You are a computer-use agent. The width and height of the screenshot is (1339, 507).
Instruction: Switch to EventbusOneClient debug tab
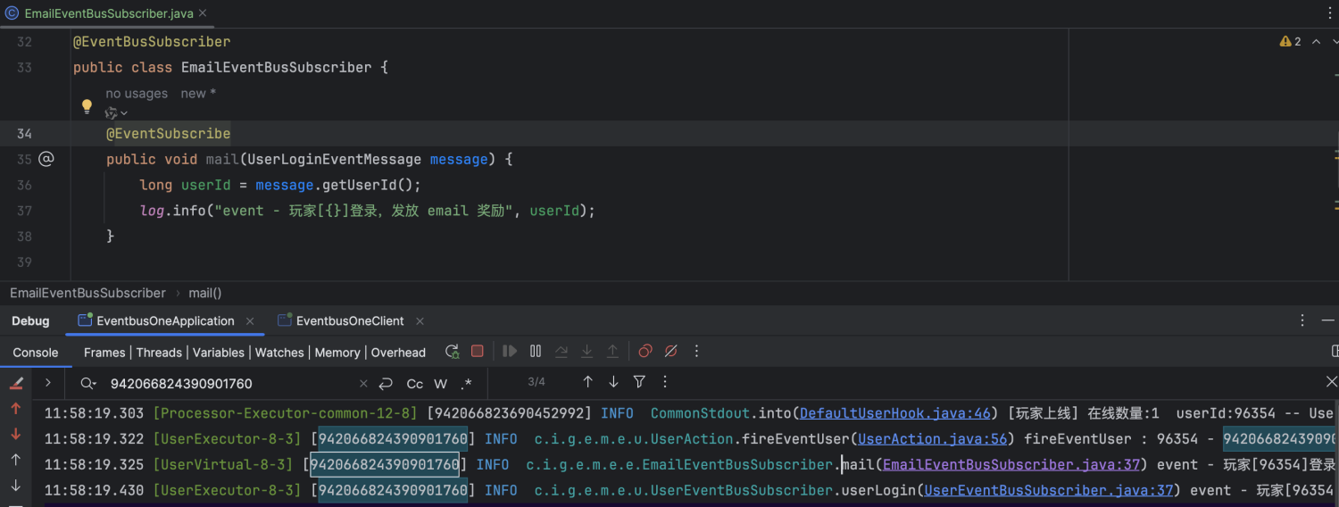[349, 320]
